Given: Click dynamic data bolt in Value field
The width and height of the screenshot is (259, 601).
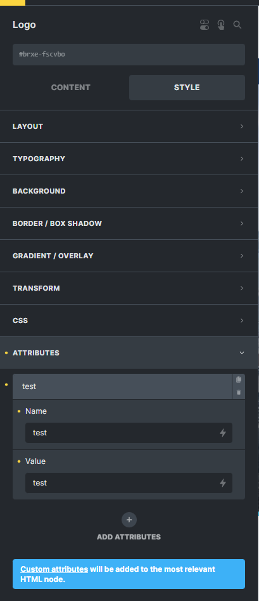Looking at the screenshot, I should pos(223,483).
